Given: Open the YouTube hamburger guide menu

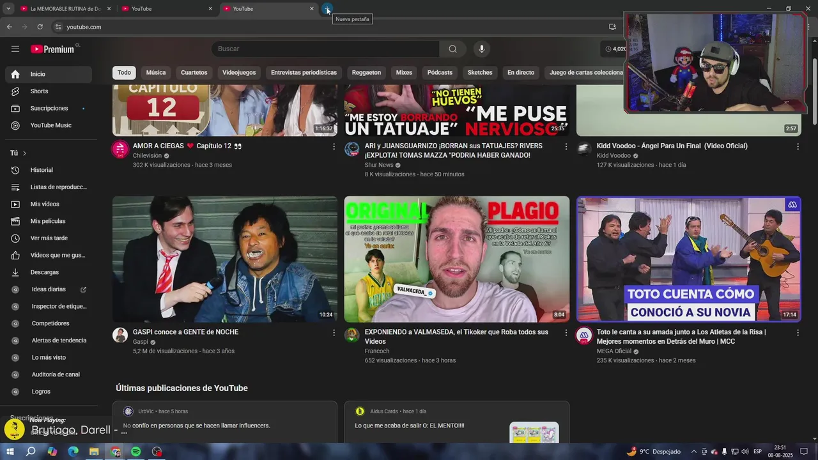Looking at the screenshot, I should point(15,49).
